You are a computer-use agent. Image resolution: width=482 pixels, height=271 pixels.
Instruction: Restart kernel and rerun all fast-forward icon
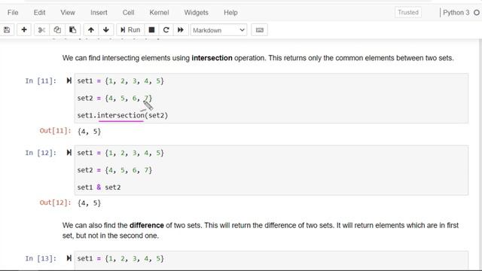(181, 30)
